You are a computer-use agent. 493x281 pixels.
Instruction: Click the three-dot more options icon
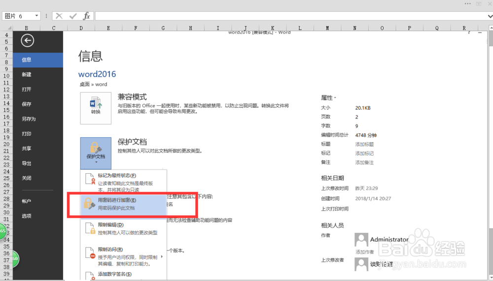click(x=467, y=4)
